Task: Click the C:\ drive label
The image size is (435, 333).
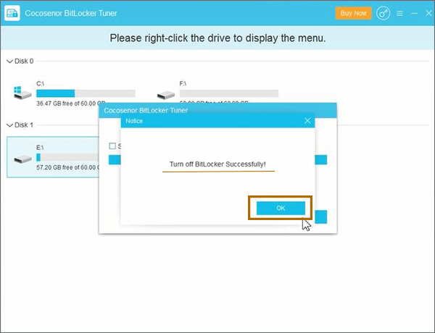Action: (x=40, y=83)
